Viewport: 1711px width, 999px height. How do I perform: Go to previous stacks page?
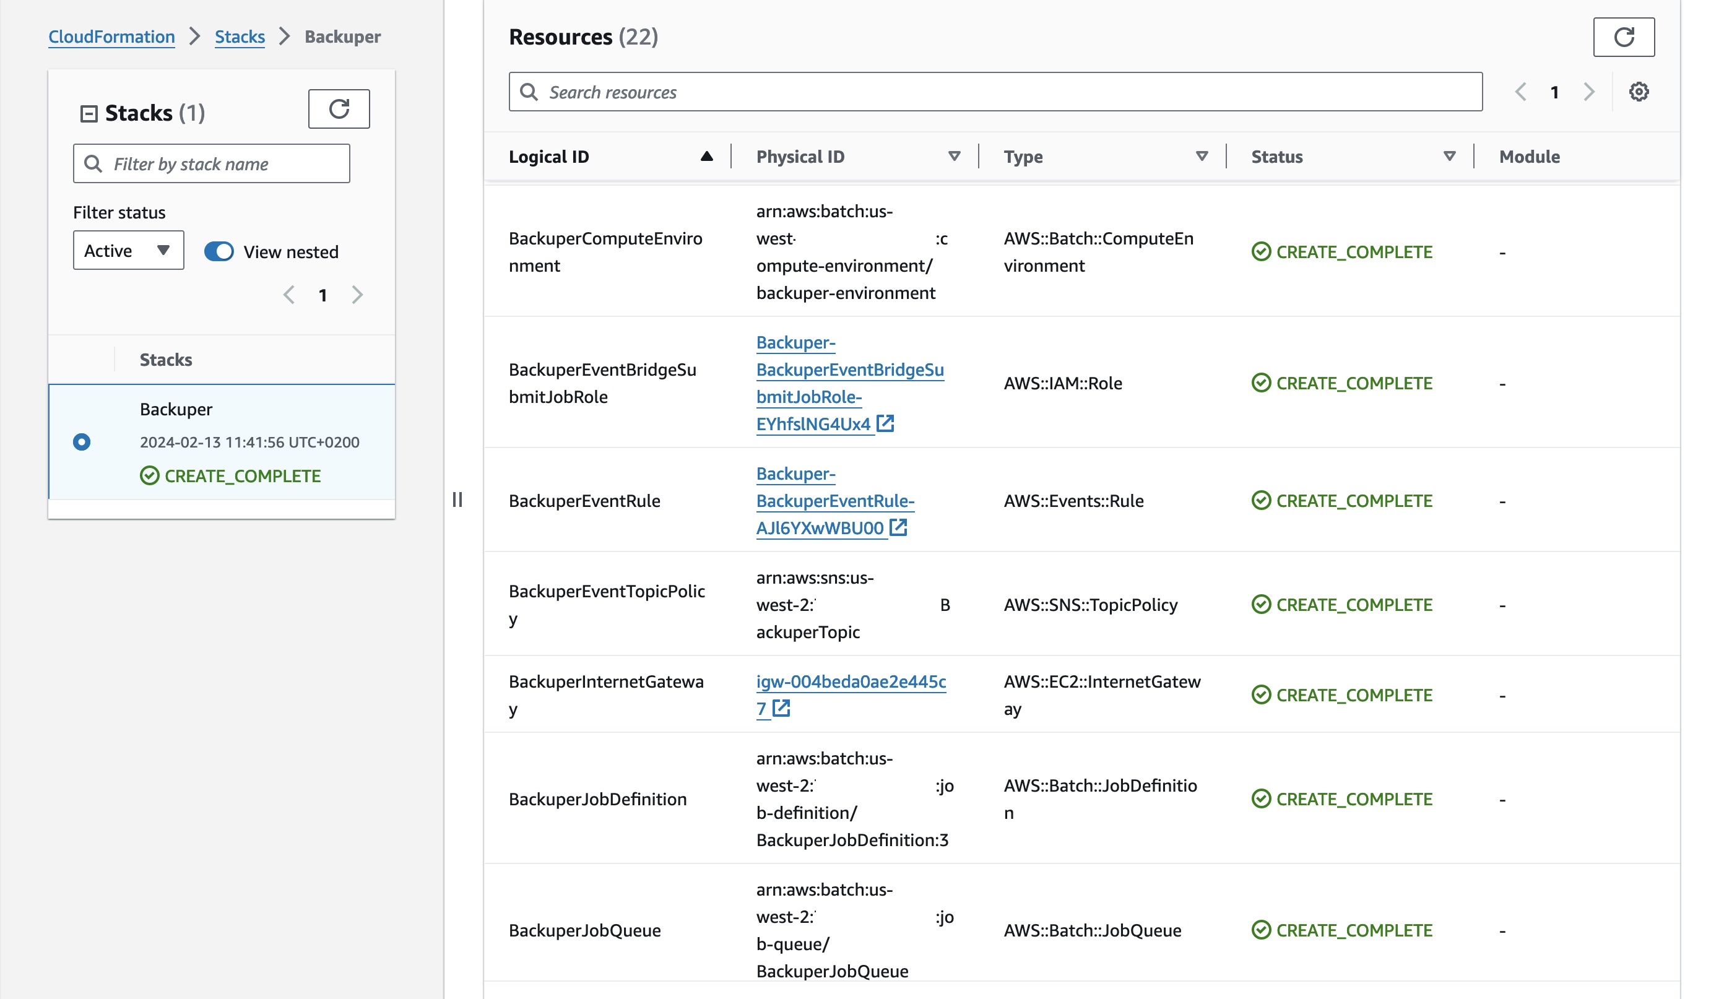tap(289, 295)
